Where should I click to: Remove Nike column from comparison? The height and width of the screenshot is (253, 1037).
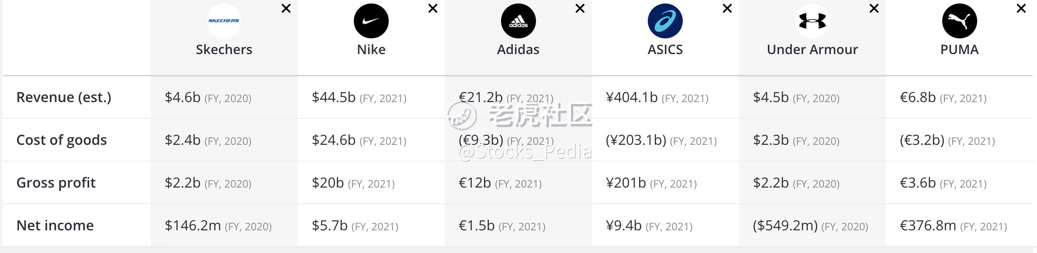point(433,8)
